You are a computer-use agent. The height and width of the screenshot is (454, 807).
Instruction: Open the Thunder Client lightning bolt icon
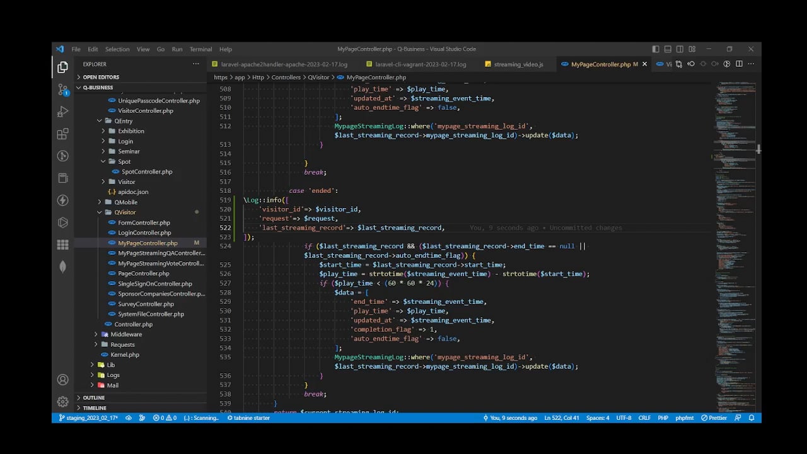[x=62, y=201]
